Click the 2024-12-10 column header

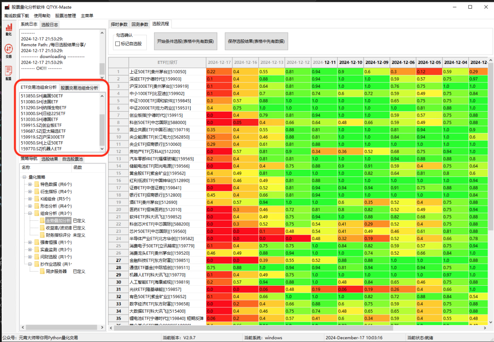pyautogui.click(x=350, y=62)
